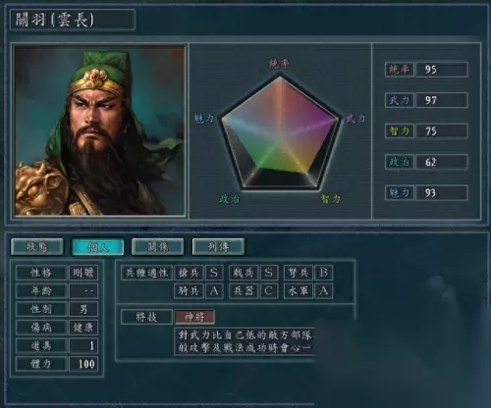
Task: Select the 武力 stat value 97
Action: tap(442, 100)
